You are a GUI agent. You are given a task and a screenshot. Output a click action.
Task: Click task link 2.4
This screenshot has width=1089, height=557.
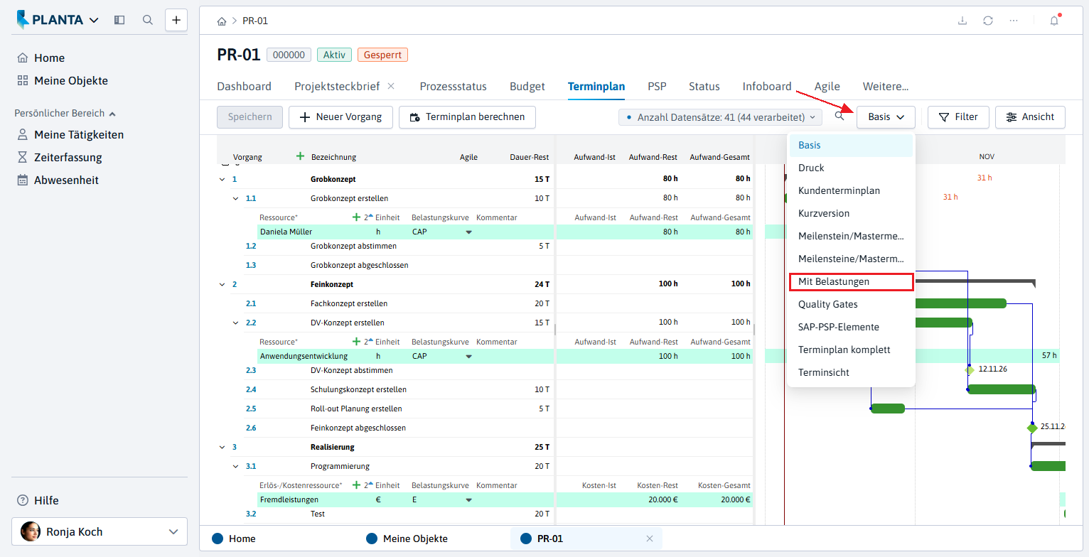point(251,389)
